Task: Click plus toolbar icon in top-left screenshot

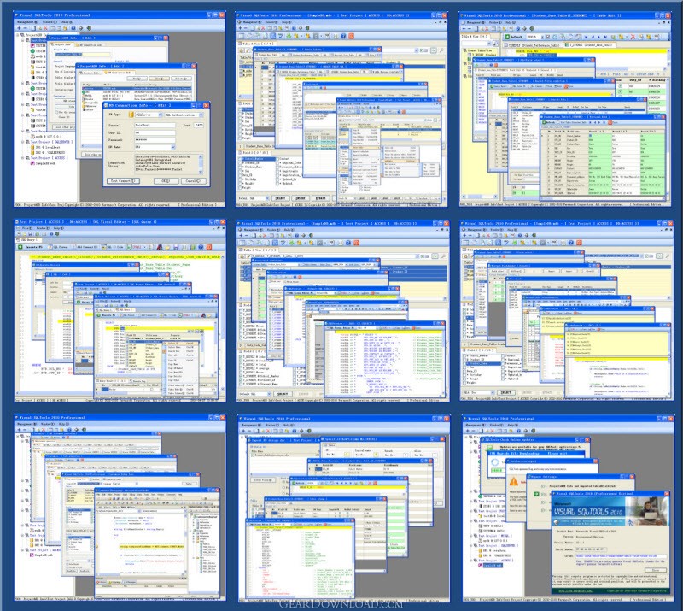Action: [18, 28]
